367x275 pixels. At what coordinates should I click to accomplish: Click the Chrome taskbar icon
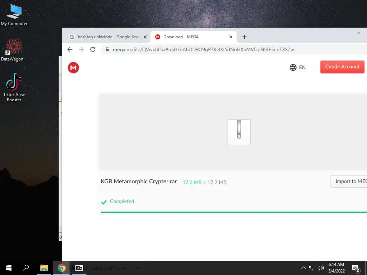pyautogui.click(x=61, y=268)
